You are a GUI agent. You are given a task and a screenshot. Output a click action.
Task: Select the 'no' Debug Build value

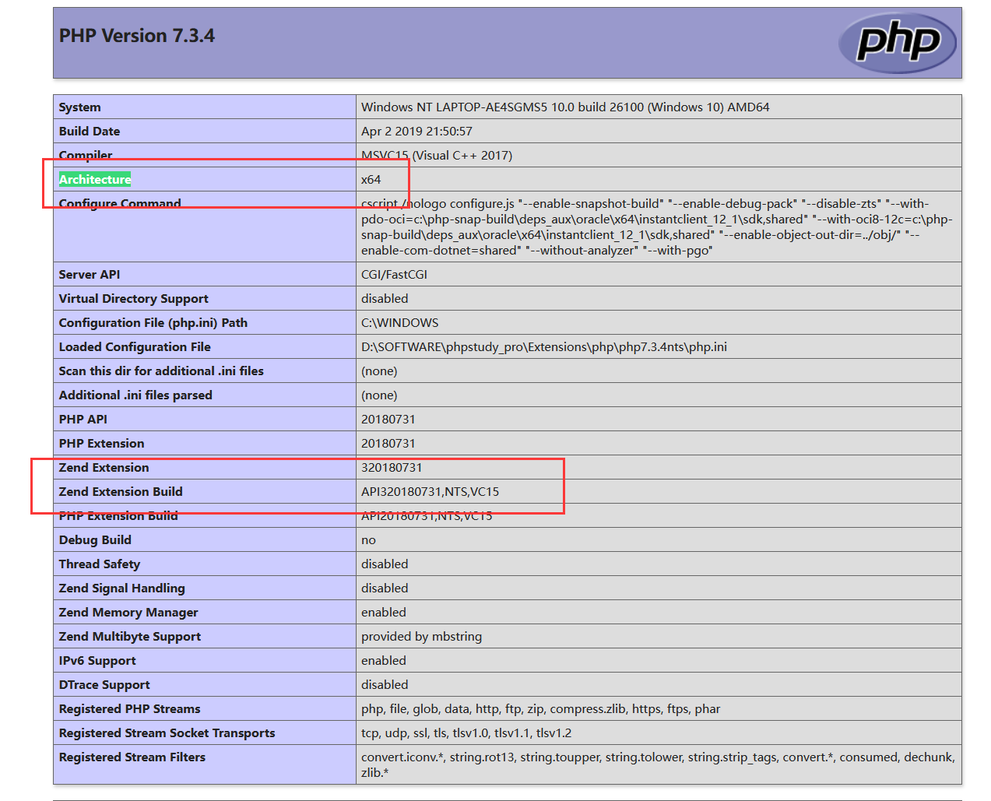point(368,540)
